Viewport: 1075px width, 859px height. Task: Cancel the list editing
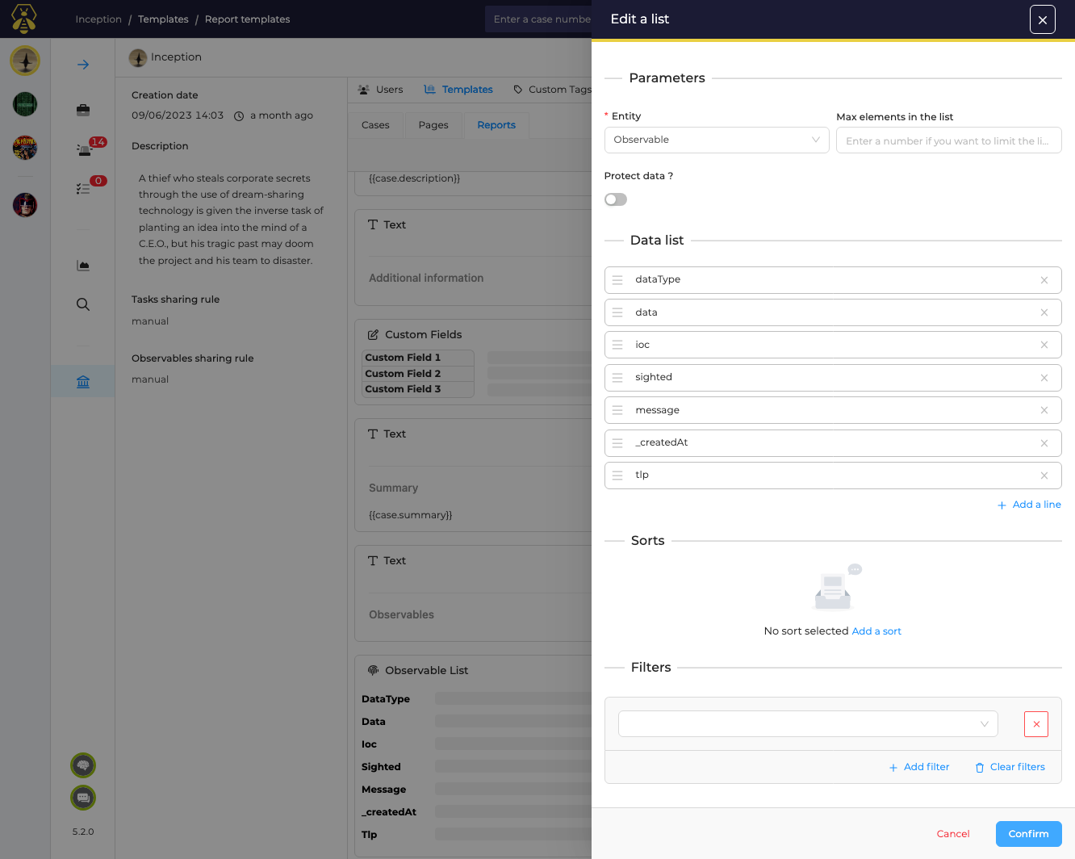(x=952, y=834)
